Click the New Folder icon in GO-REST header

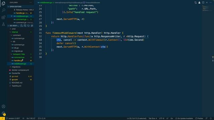(x=25, y=26)
